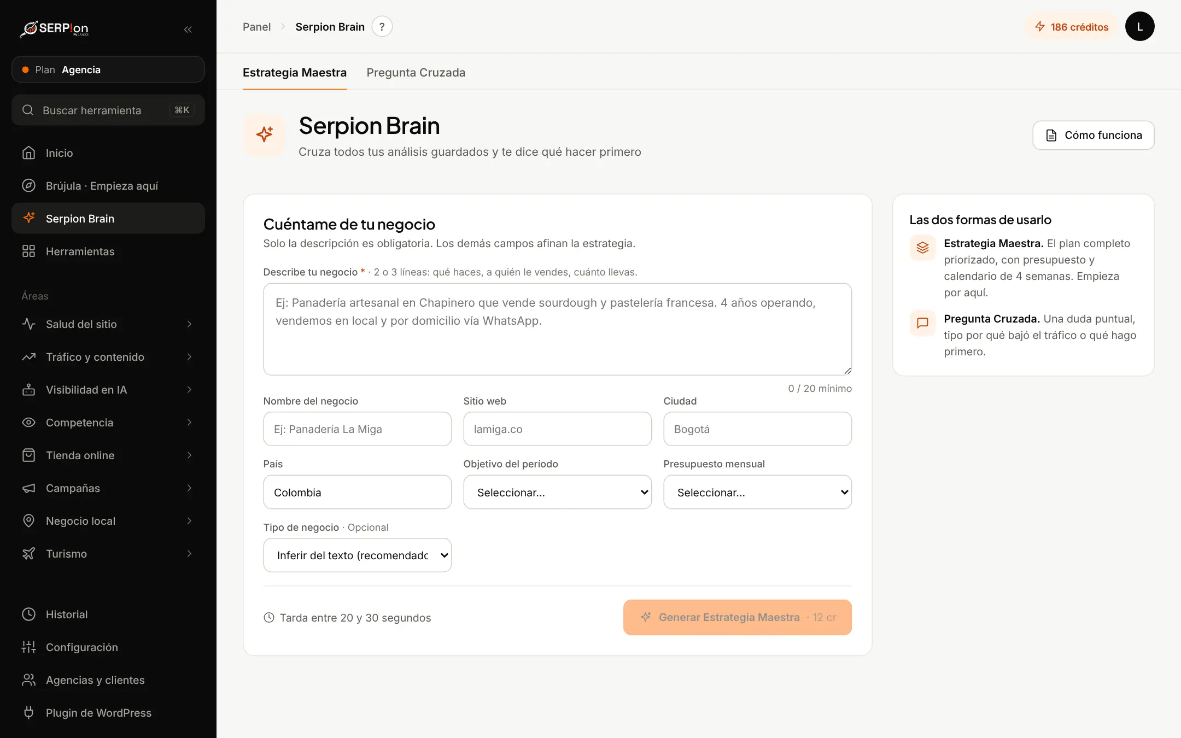This screenshot has height=738, width=1181.
Task: Click the Turismo airplane icon
Action: tap(28, 553)
